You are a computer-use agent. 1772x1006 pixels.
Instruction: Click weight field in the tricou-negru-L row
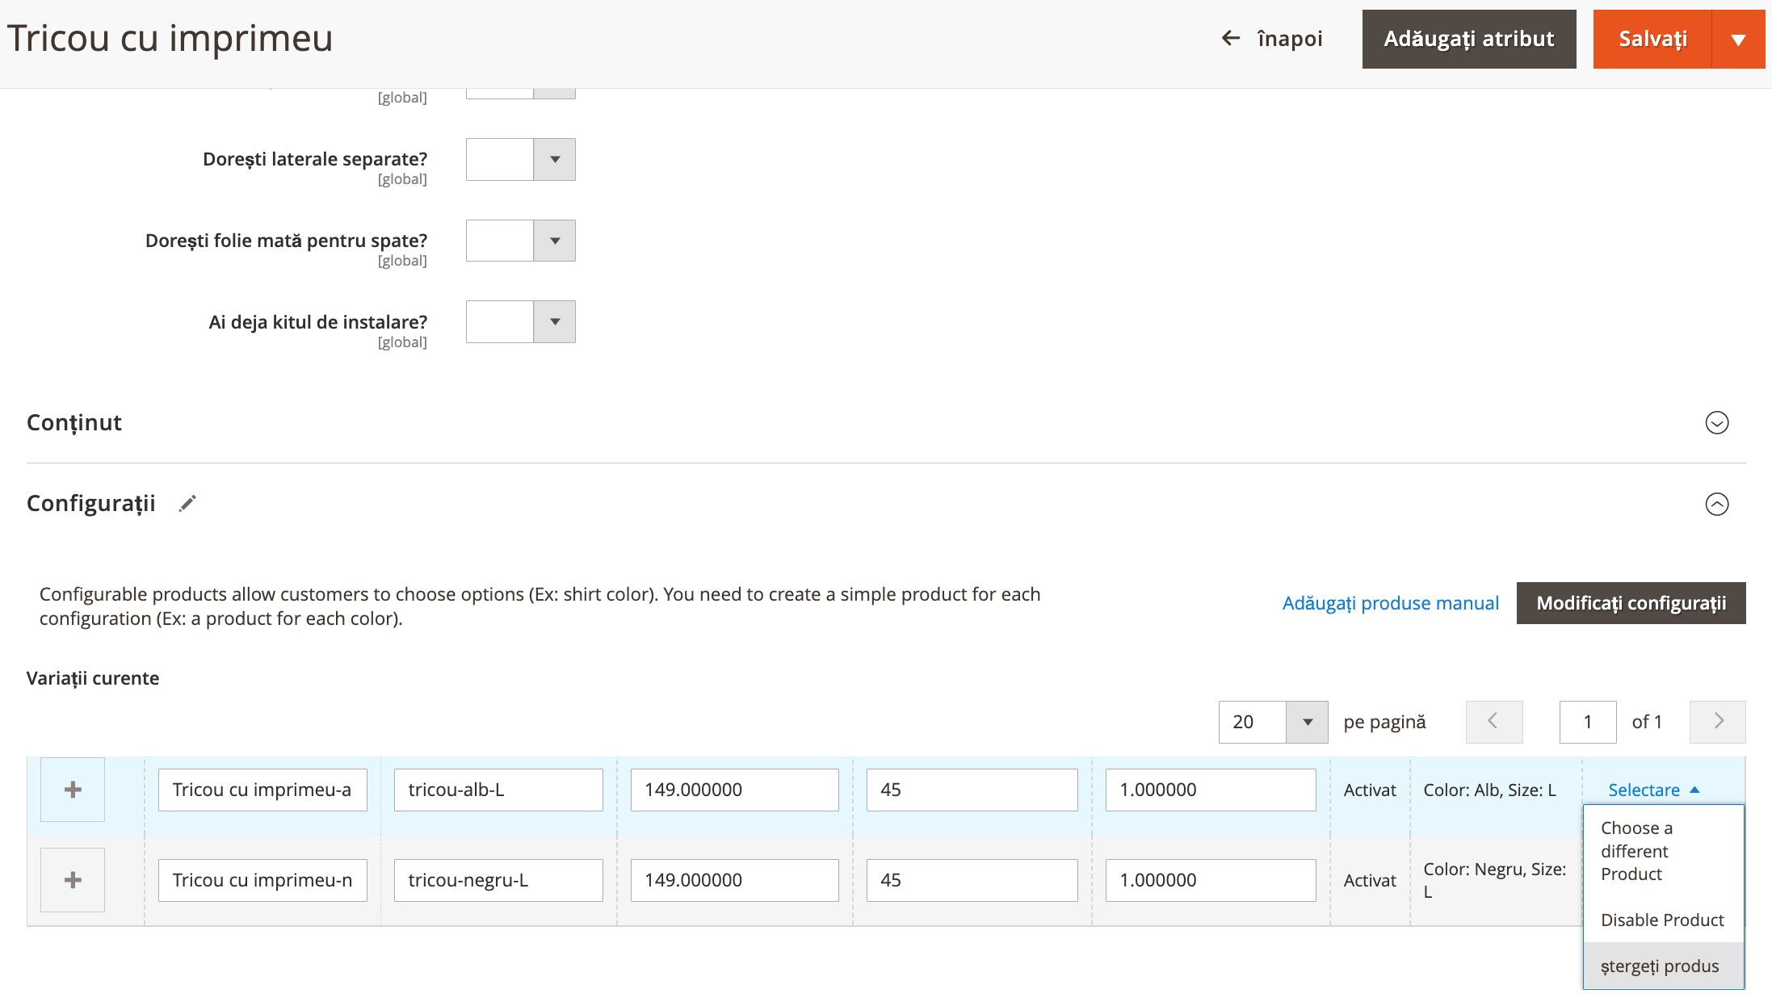click(1211, 880)
